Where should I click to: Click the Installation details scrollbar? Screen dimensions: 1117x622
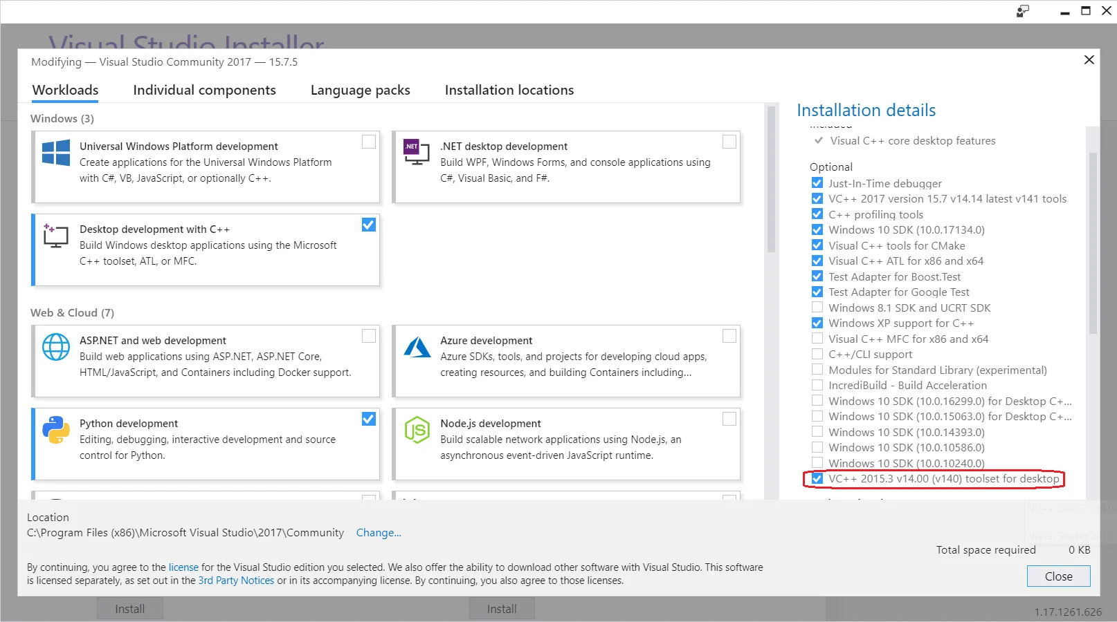[x=1093, y=242]
